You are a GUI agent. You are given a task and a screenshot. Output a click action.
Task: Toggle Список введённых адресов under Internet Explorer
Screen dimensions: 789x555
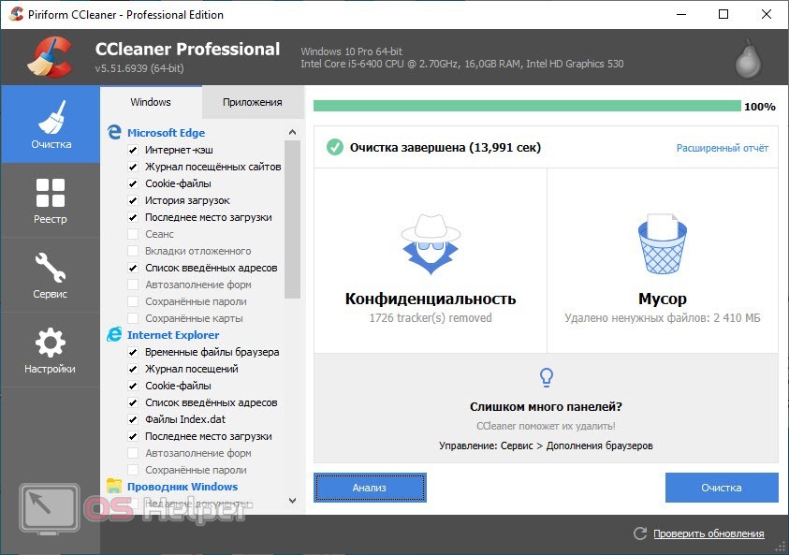coord(133,402)
